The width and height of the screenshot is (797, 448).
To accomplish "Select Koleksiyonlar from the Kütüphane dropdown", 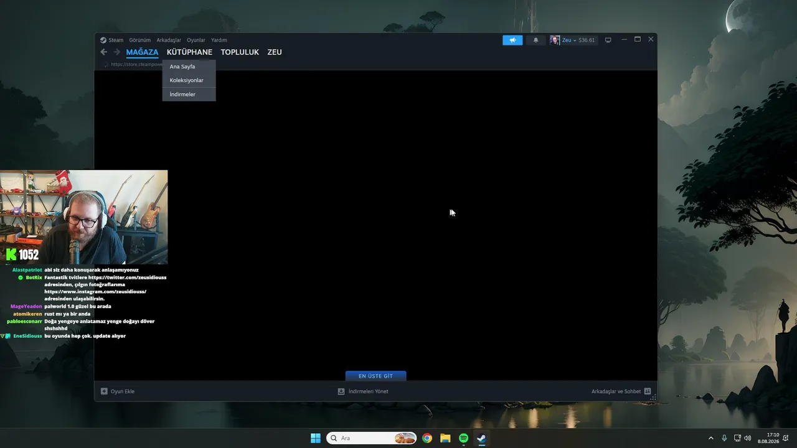I will click(x=189, y=80).
